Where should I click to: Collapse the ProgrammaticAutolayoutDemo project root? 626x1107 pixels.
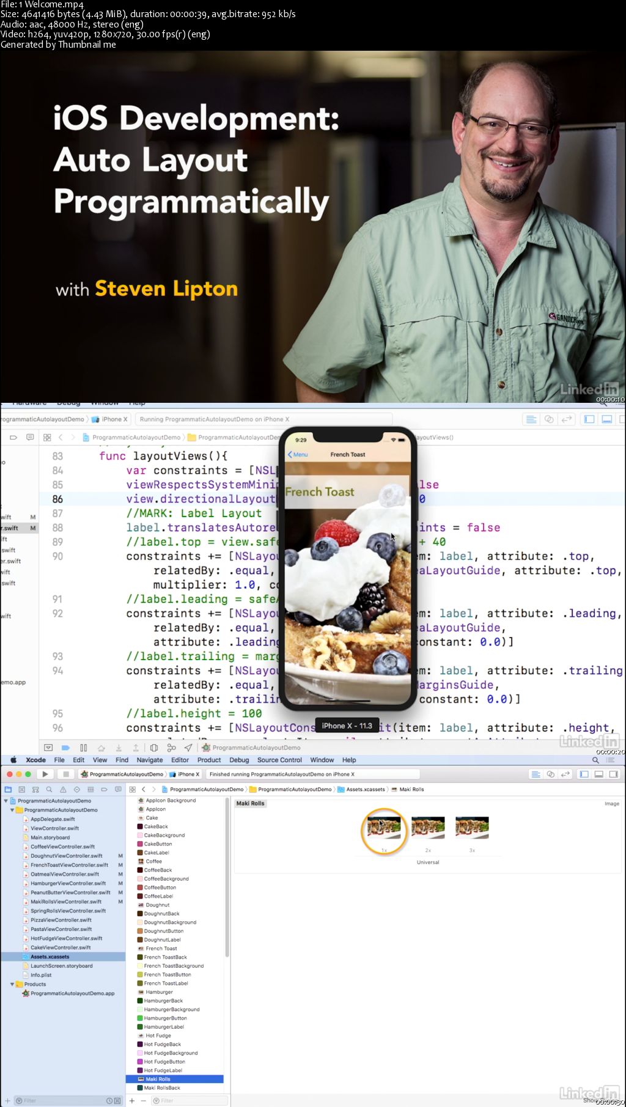(x=6, y=801)
